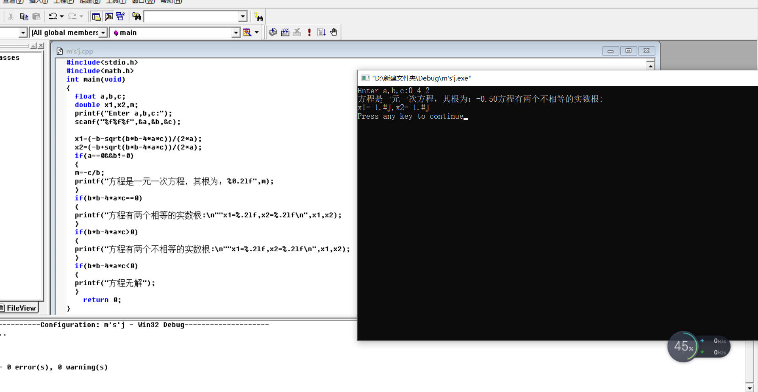Click the 'if(b*b-4*a*c>0)' line

click(106, 232)
